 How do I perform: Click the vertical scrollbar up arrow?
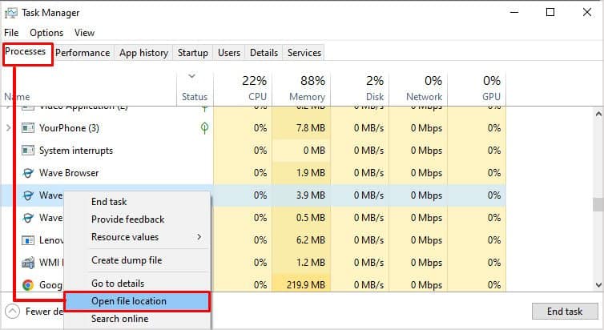[598, 114]
